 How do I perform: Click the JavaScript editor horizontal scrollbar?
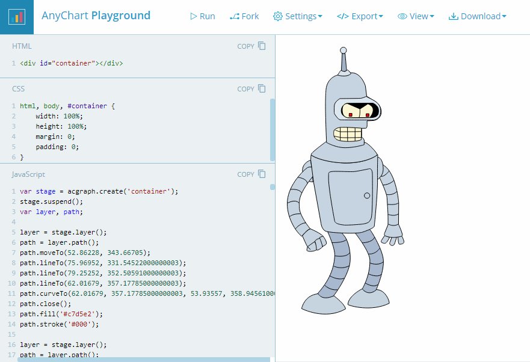(144, 360)
